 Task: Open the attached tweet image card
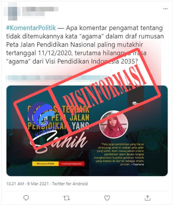coord(87,131)
